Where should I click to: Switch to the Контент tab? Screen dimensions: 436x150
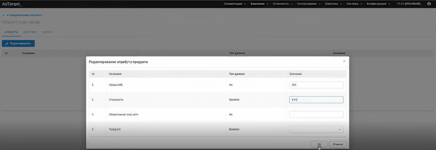[x=47, y=32]
